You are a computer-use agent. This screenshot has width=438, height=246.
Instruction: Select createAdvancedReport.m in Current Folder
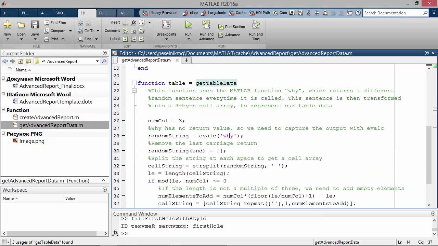coord(49,118)
